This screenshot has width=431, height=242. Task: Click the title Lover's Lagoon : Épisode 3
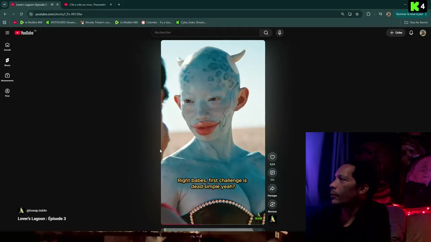[x=42, y=218]
